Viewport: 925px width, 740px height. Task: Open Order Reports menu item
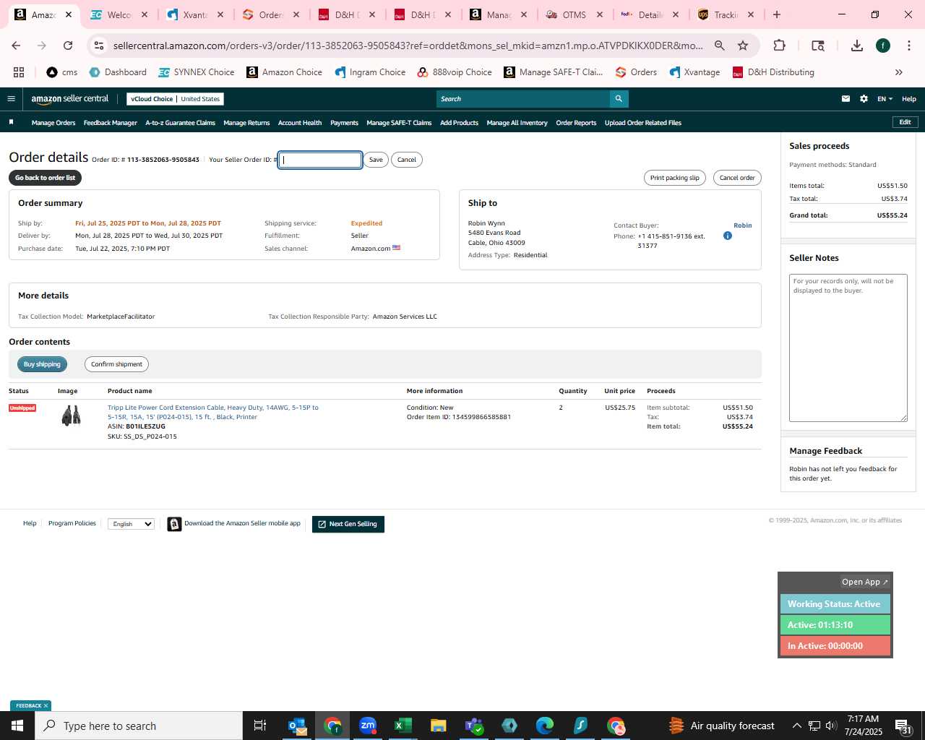[x=576, y=123]
